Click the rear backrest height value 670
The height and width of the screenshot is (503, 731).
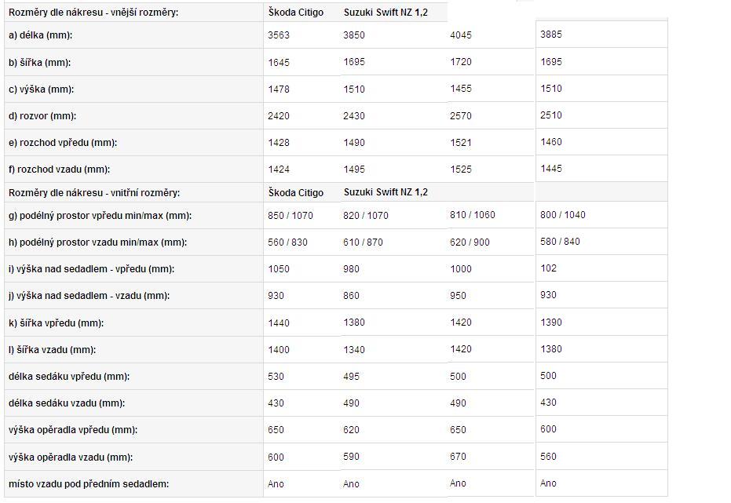(x=458, y=457)
